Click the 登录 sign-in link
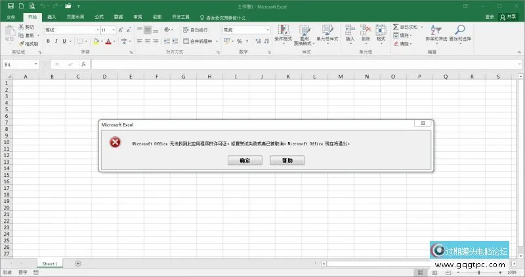The image size is (525, 277). click(x=490, y=17)
